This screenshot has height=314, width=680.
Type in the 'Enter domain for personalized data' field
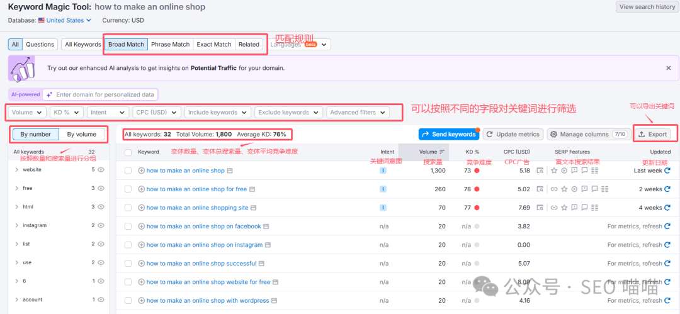pyautogui.click(x=101, y=94)
